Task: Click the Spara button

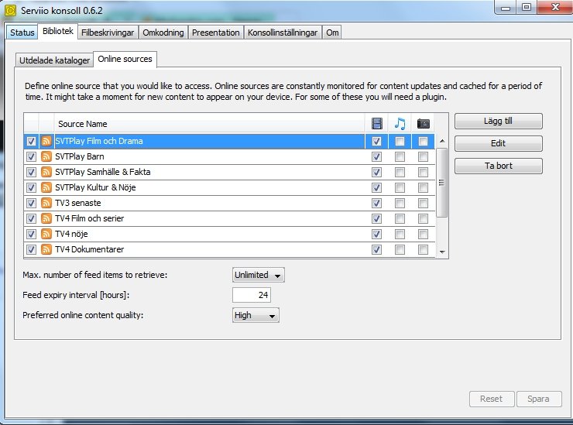Action: tap(539, 399)
